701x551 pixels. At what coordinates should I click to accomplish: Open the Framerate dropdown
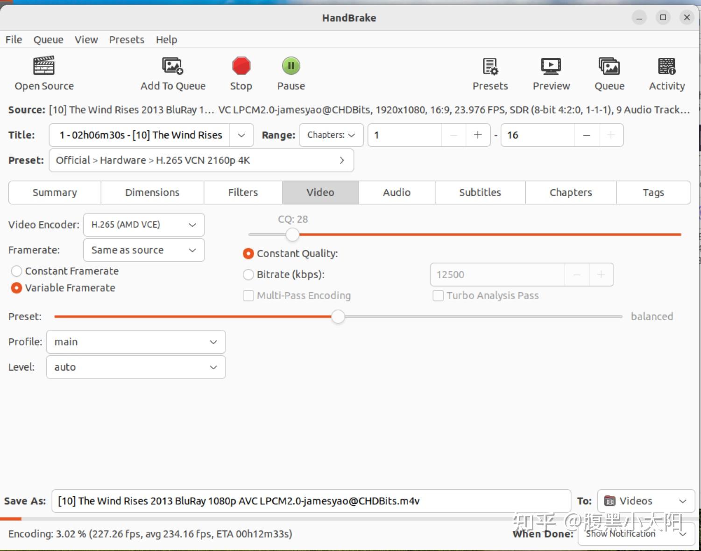tap(143, 250)
